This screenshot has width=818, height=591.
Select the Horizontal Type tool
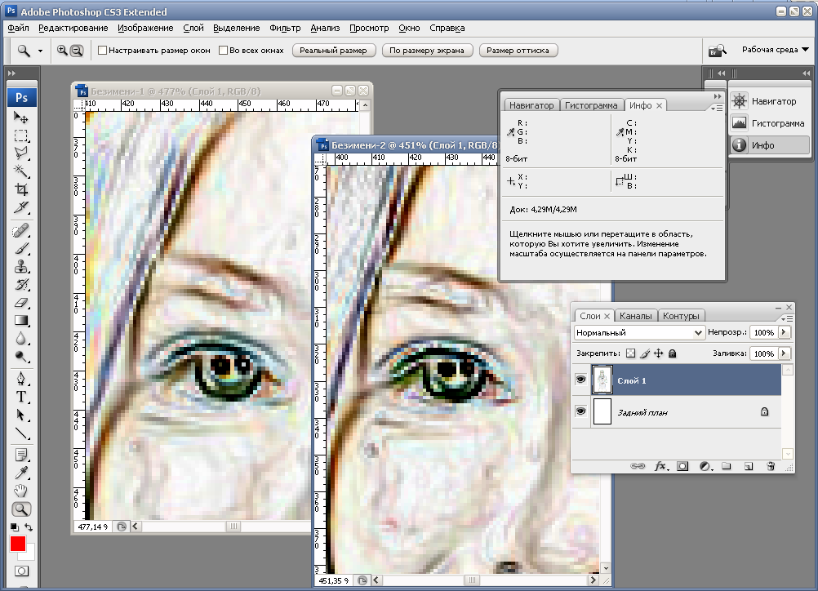pyautogui.click(x=21, y=397)
